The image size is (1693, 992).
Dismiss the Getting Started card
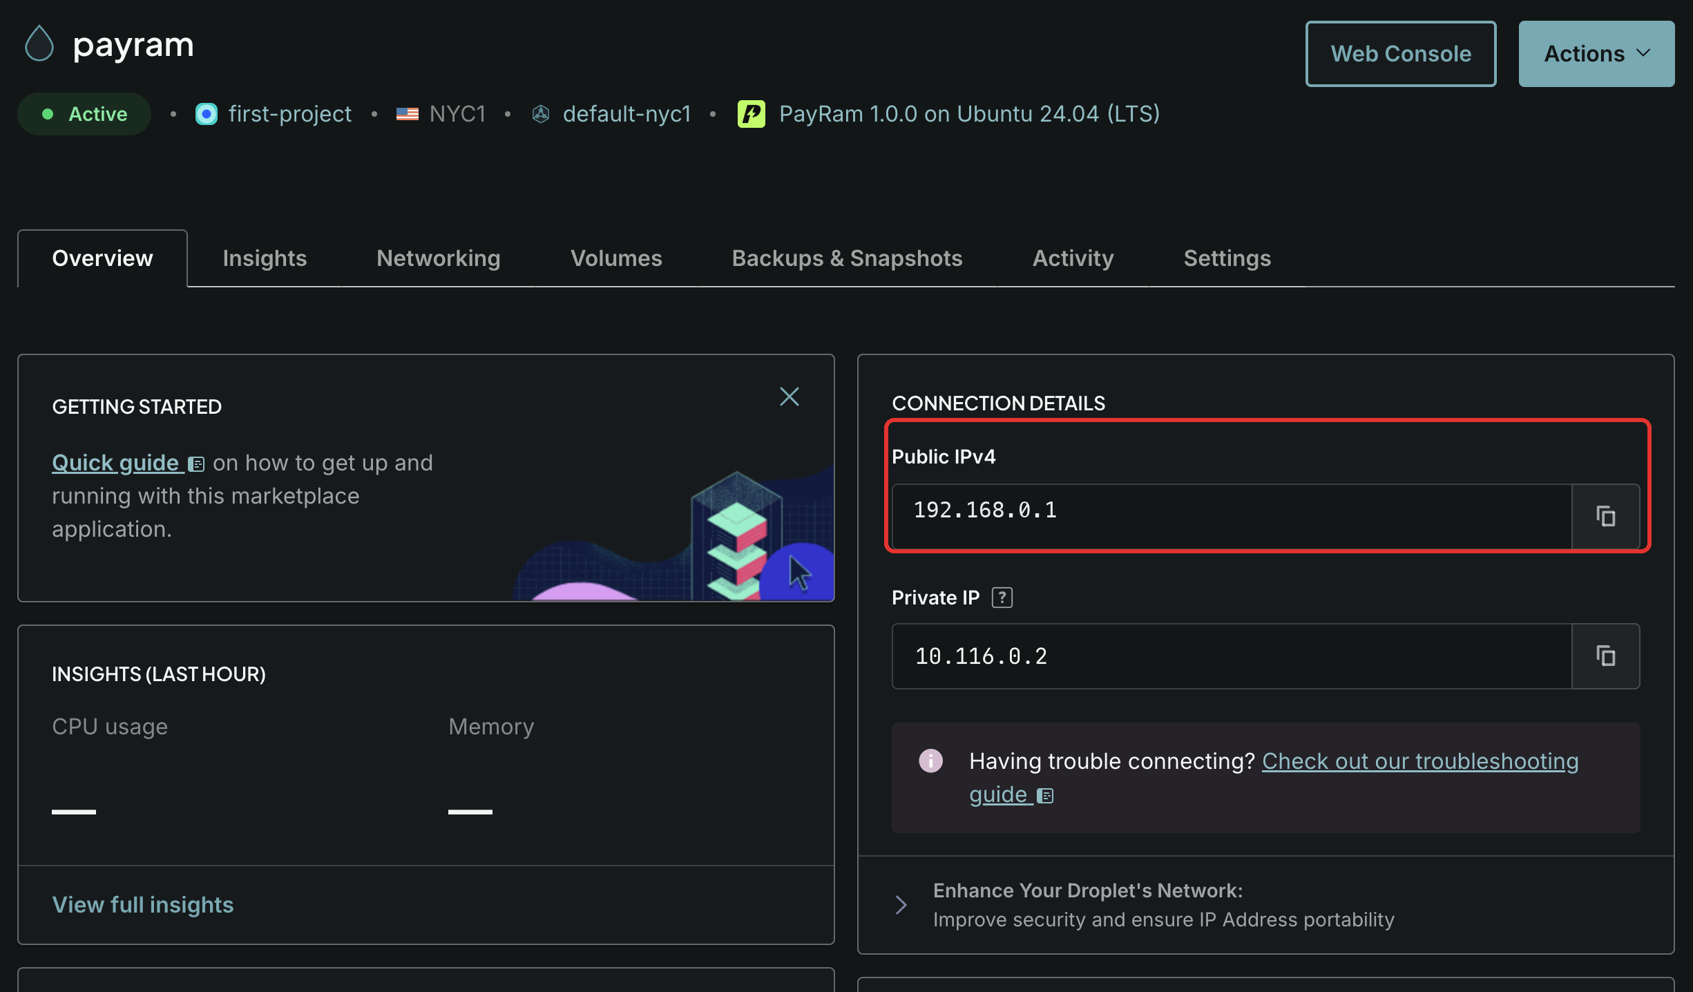click(x=789, y=397)
